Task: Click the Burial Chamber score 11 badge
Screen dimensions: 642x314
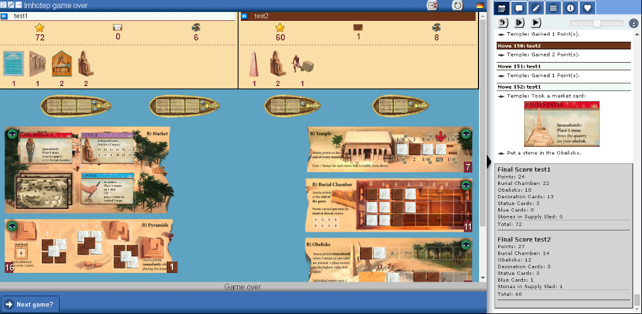Action: click(468, 227)
